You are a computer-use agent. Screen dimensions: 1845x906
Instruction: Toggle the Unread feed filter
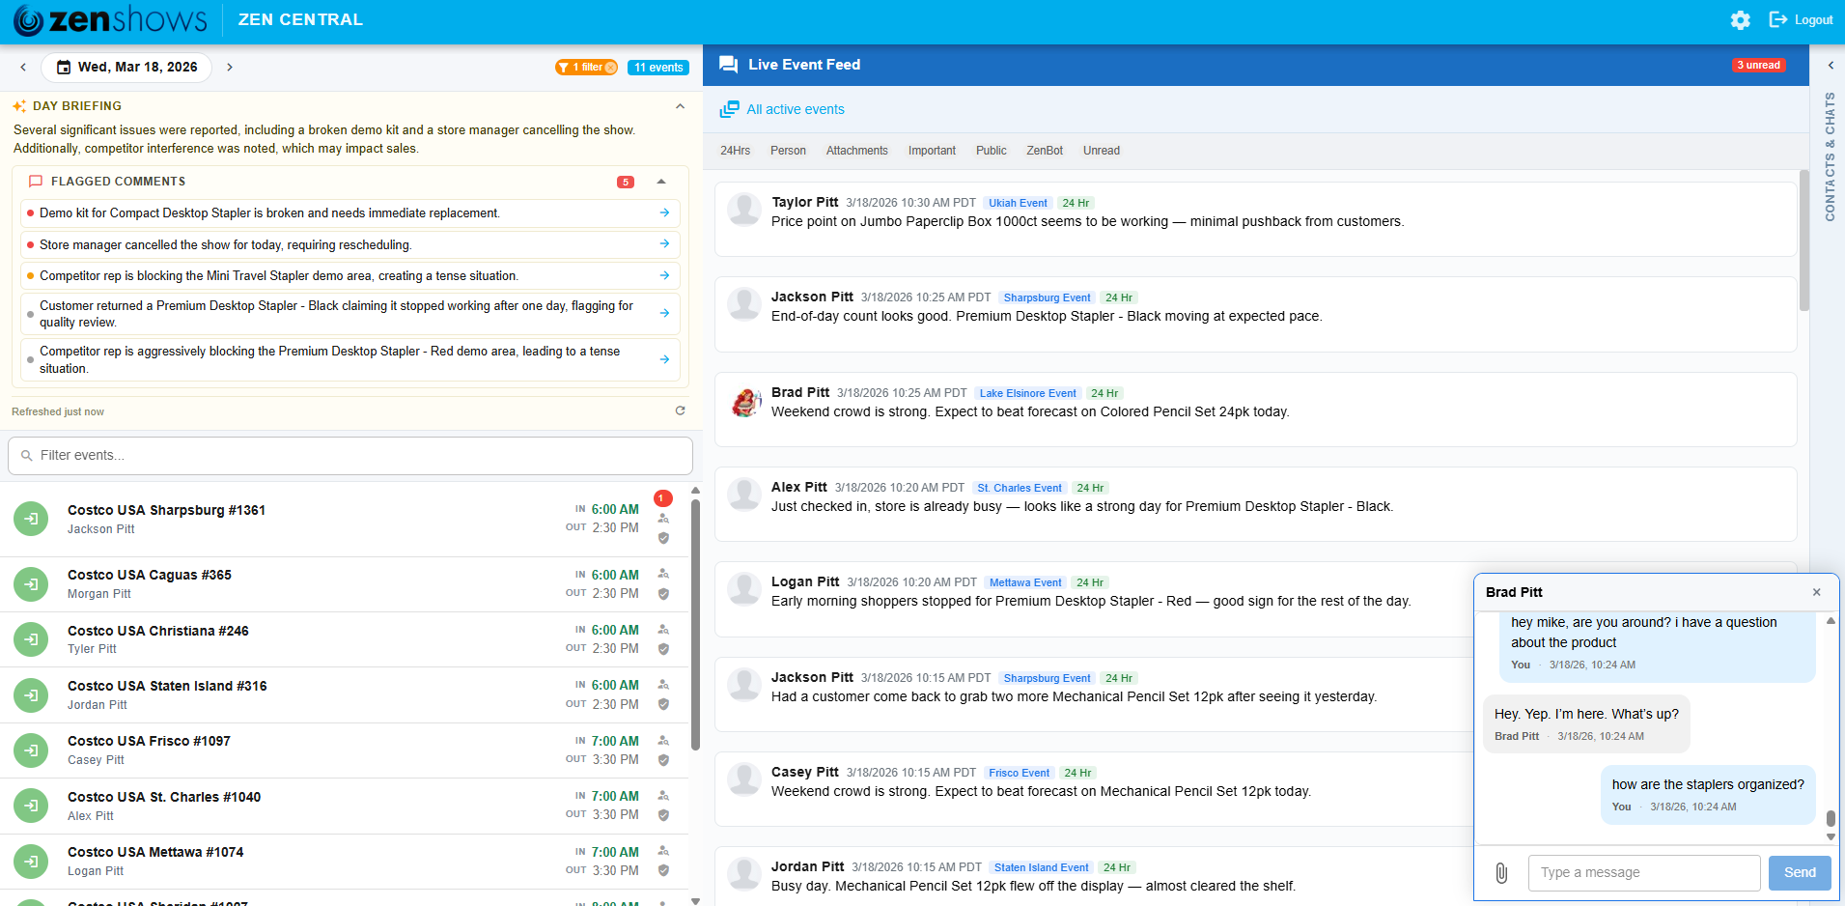[x=1101, y=151]
